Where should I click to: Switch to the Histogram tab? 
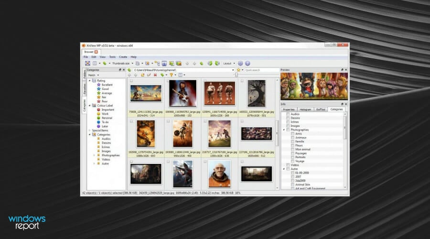[305, 109]
